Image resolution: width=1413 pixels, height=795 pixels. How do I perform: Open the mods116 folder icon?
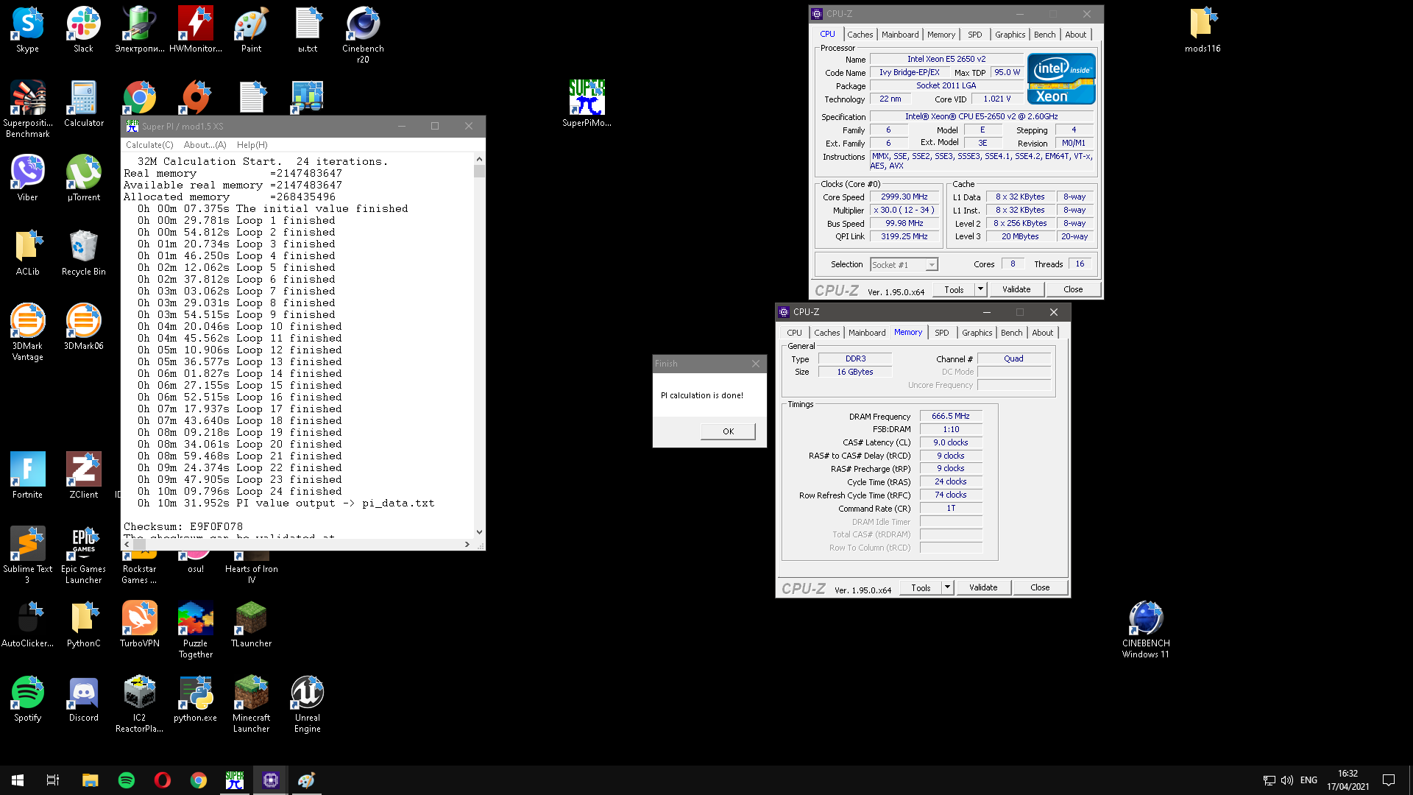[1203, 29]
